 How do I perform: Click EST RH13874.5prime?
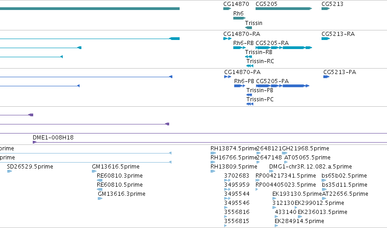[233, 149]
